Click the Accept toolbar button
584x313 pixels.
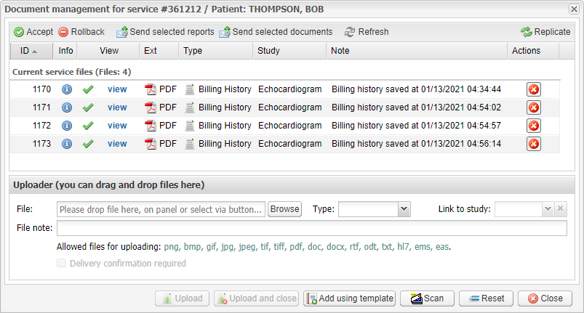tap(33, 32)
